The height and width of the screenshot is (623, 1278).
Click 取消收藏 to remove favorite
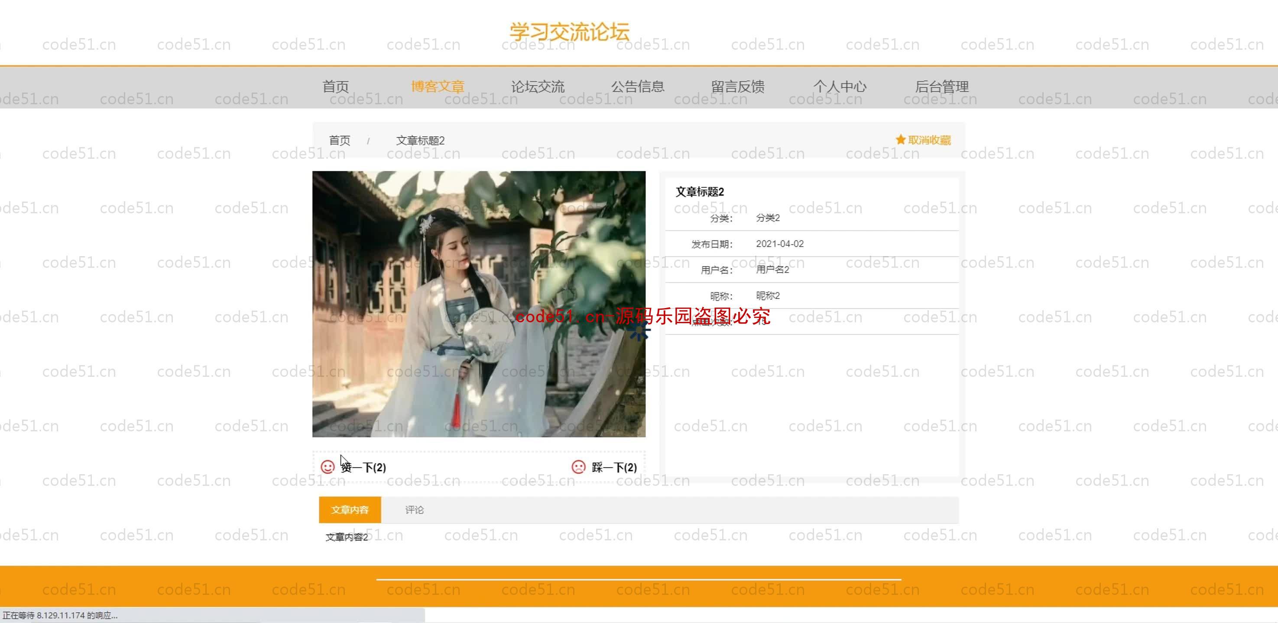[x=929, y=140]
